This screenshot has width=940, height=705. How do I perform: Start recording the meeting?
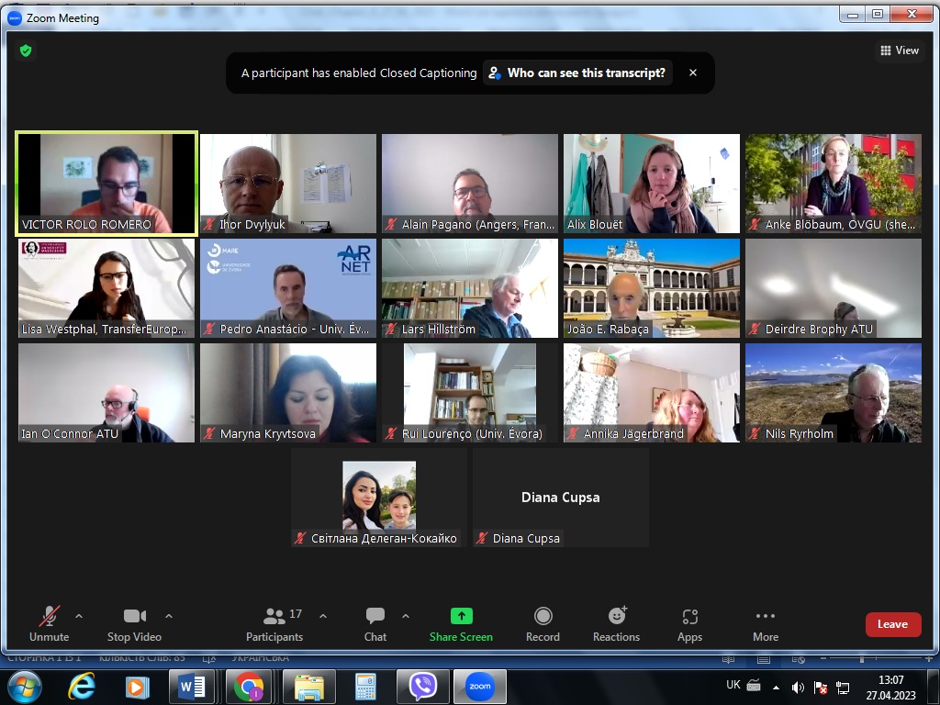[x=543, y=623]
